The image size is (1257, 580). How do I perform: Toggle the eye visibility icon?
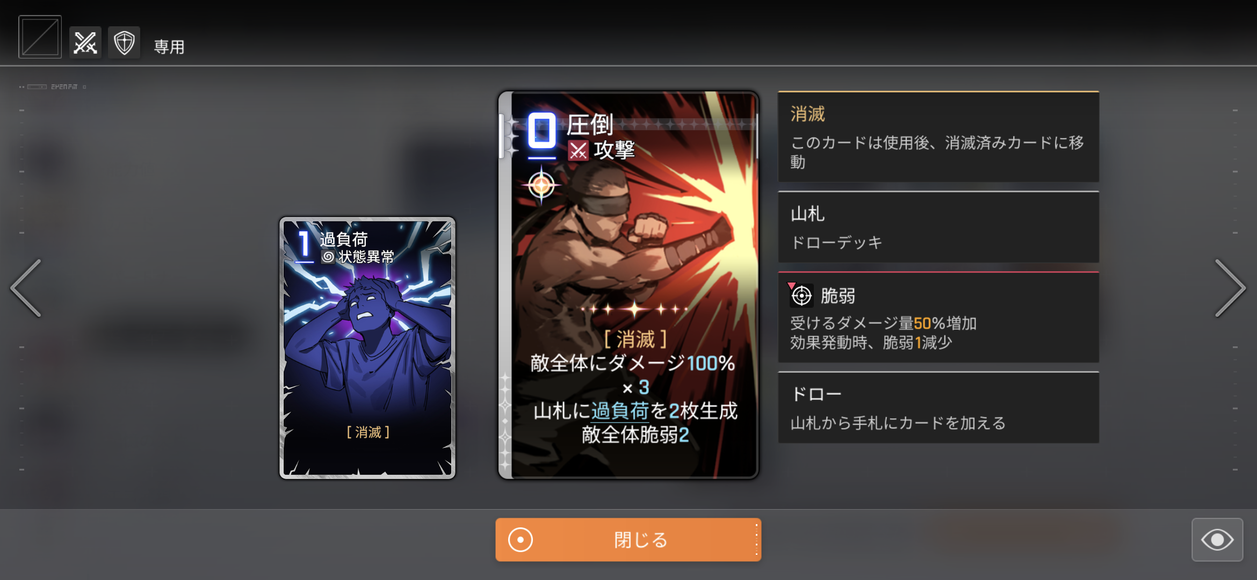(x=1217, y=540)
